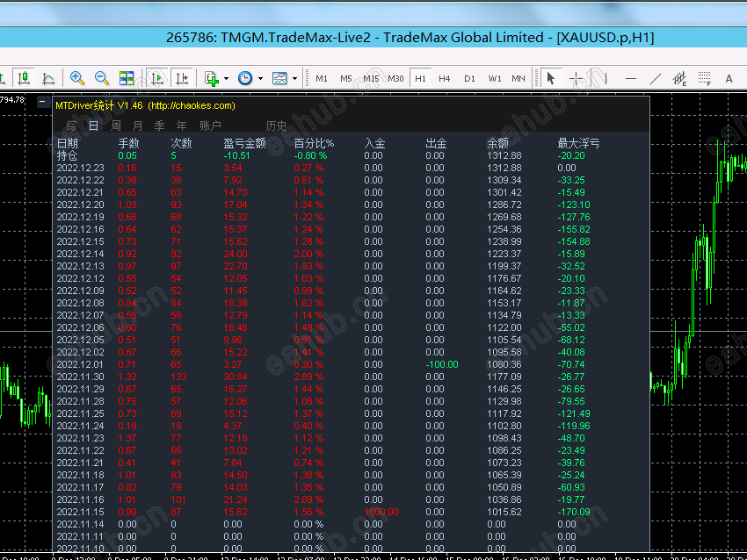Select the arrow cursor tool
The width and height of the screenshot is (747, 560).
[551, 77]
